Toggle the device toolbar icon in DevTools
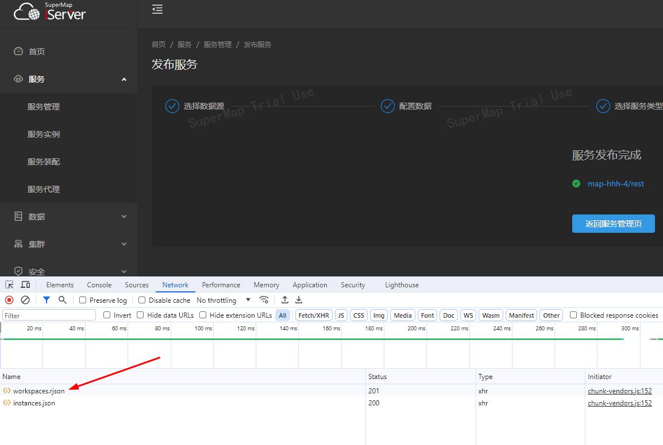Screen dimensions: 663x445 tap(25, 284)
